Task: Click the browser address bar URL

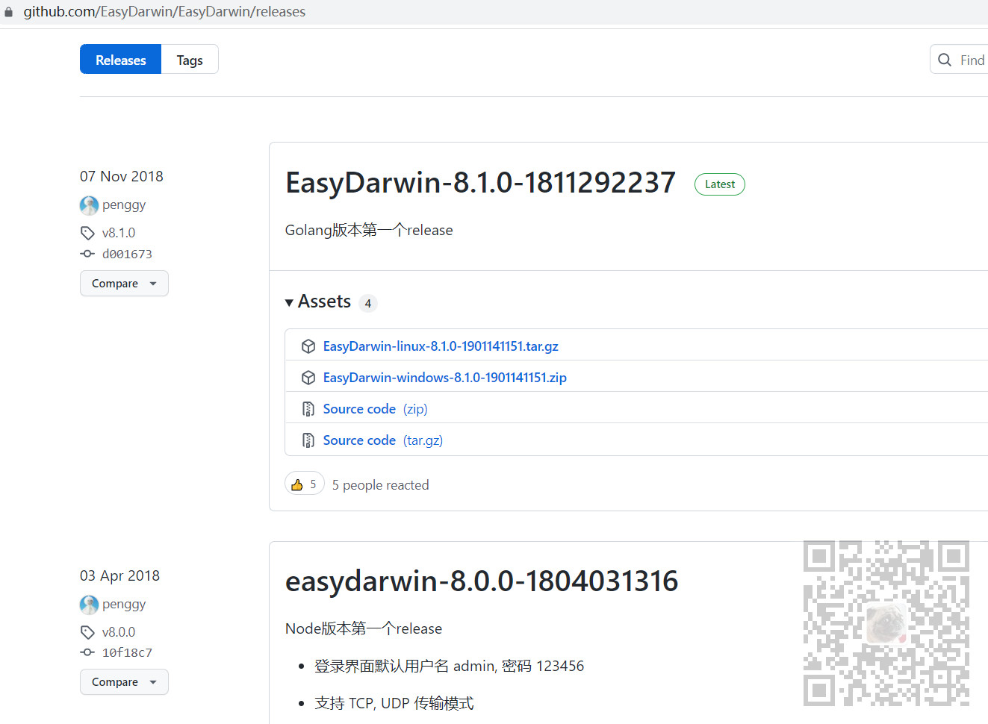Action: (164, 12)
